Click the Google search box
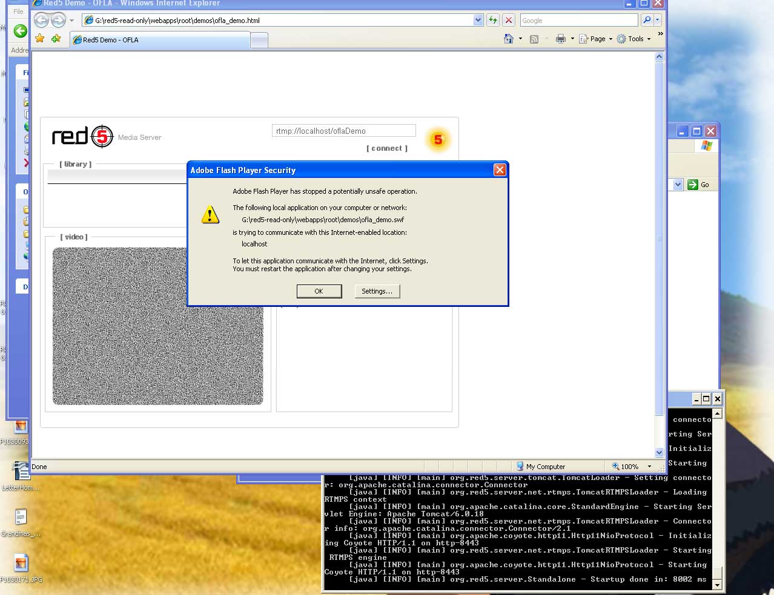Image resolution: width=774 pixels, height=595 pixels. click(x=579, y=20)
